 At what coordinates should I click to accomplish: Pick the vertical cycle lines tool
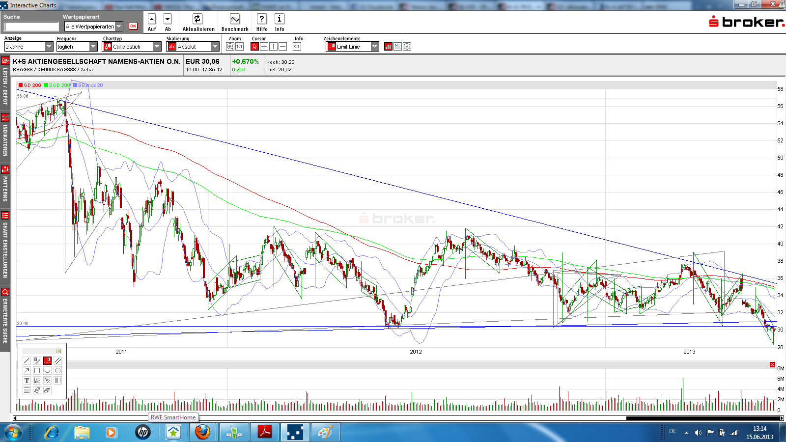tap(57, 380)
